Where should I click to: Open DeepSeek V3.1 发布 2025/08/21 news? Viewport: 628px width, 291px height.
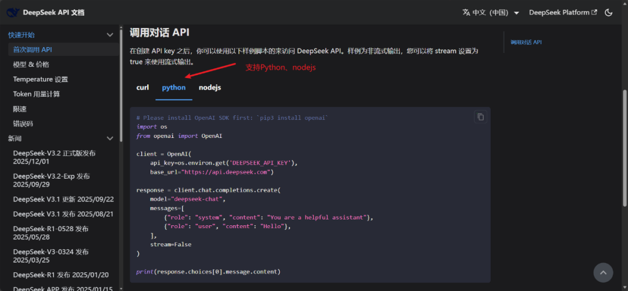pyautogui.click(x=63, y=214)
